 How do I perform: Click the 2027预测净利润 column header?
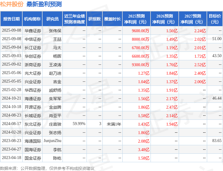pos(193,19)
